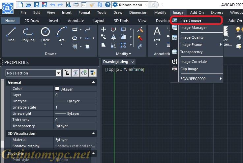Open Print Preview magnifier page icon
The height and width of the screenshot is (163, 243).
click(68, 5)
